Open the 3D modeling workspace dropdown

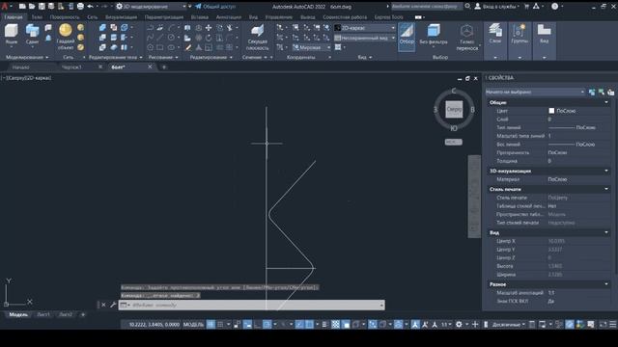pyautogui.click(x=152, y=7)
